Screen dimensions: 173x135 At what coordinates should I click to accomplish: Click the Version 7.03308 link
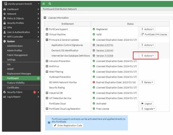(x=105, y=56)
